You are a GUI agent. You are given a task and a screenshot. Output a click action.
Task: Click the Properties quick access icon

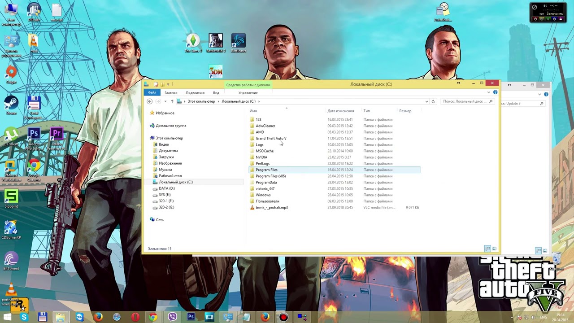(156, 84)
